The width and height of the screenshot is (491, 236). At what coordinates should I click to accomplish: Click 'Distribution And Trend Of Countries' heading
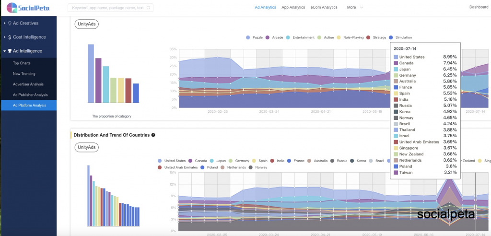[111, 135]
